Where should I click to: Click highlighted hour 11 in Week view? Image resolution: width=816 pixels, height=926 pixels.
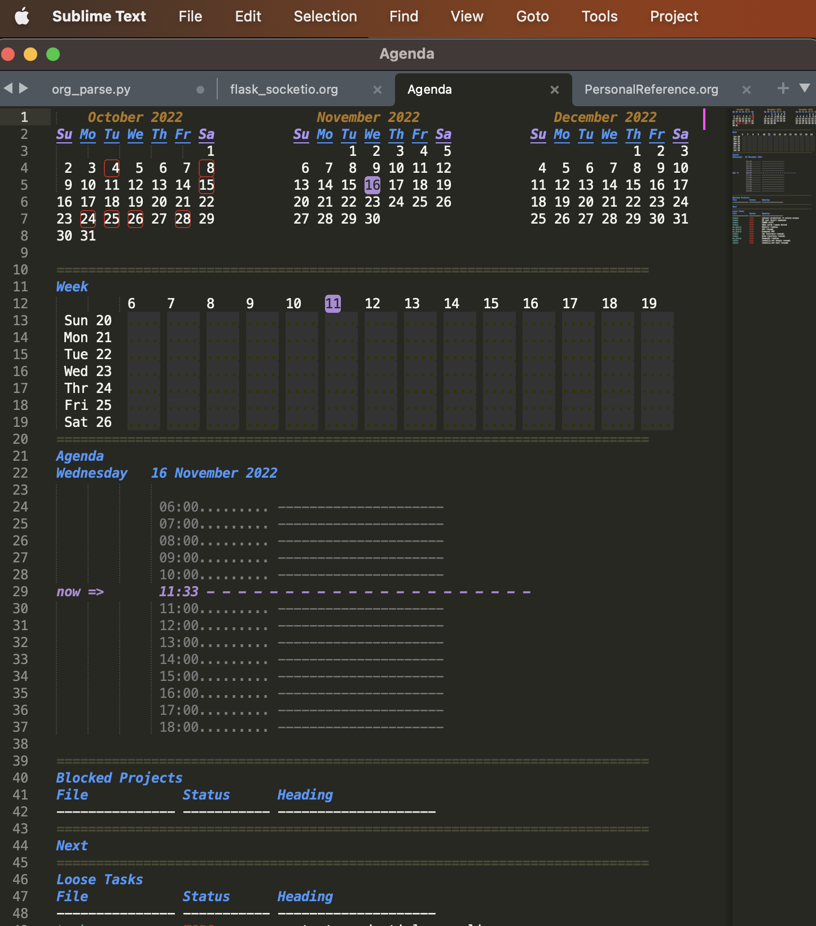[x=333, y=304]
